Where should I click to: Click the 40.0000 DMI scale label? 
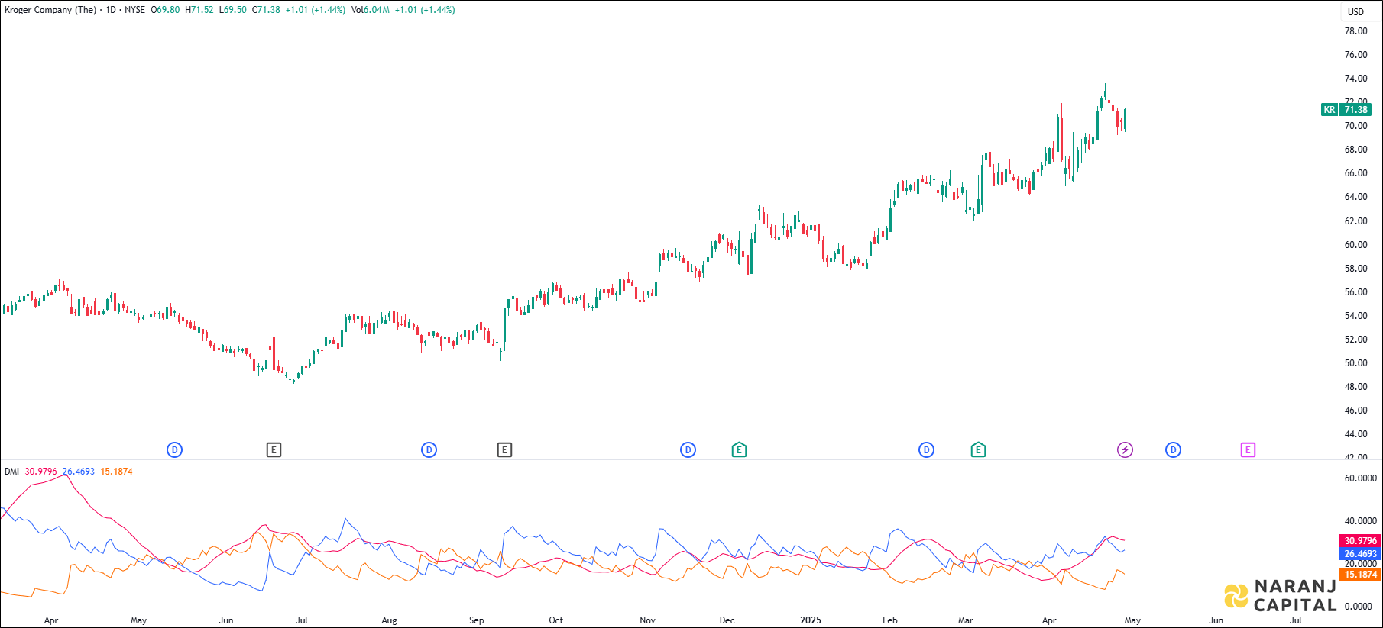[1360, 521]
